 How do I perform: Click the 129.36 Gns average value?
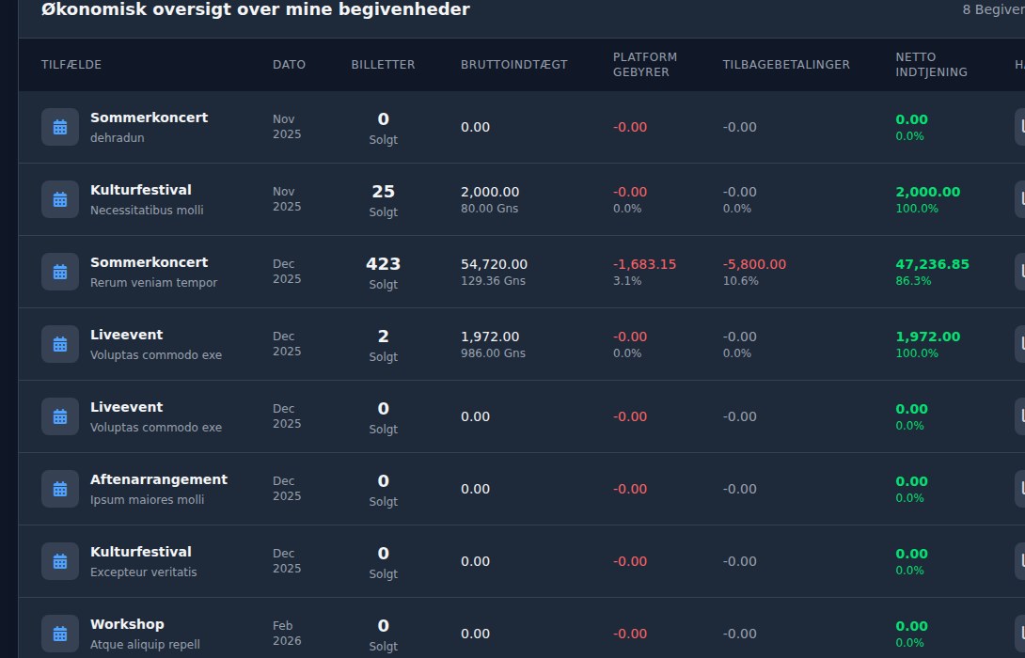493,281
